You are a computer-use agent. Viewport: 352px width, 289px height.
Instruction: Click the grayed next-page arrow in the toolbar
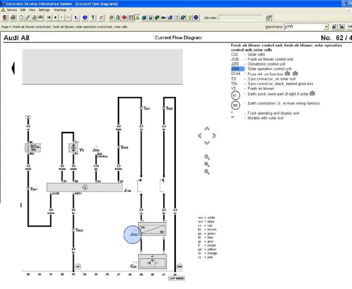[62, 18]
